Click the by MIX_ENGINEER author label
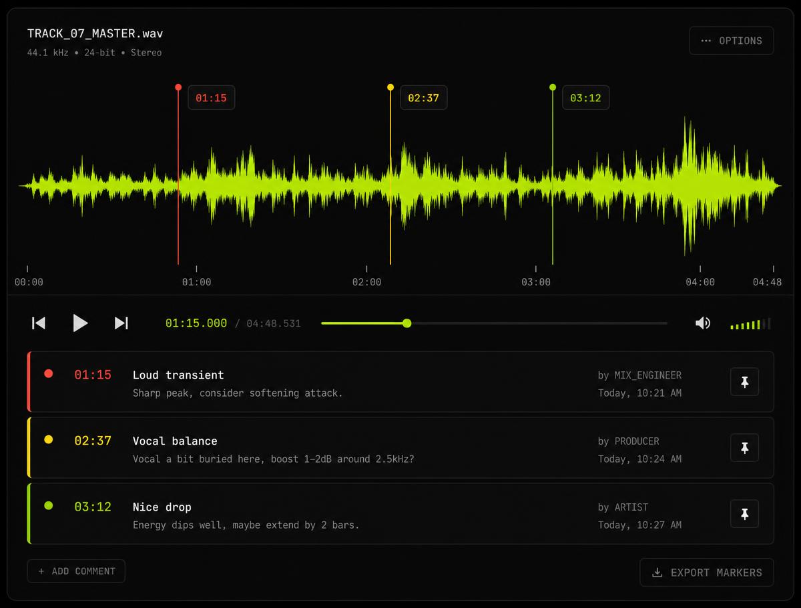 click(639, 375)
